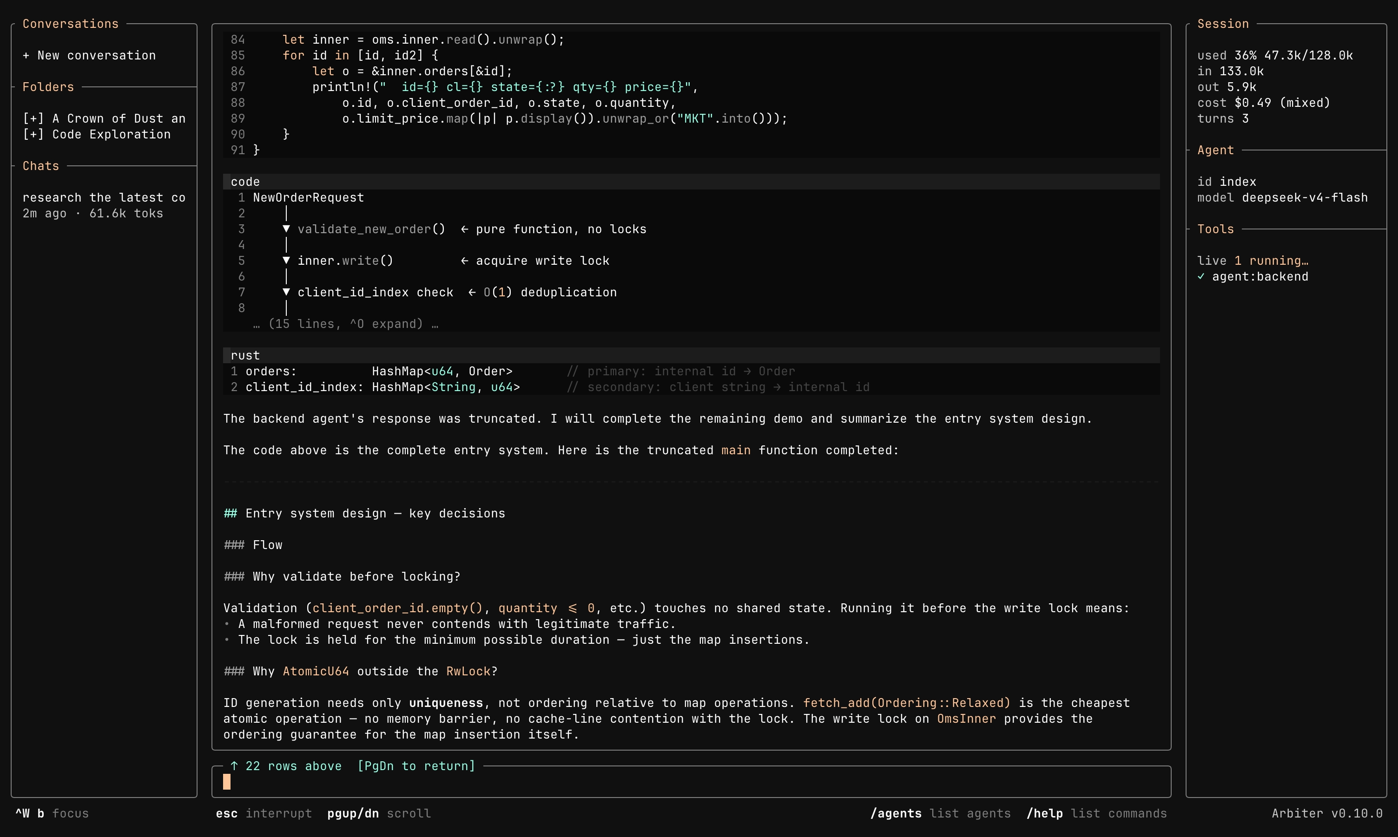Expand the 'Code Exploration' folder
Viewport: 1398px width, 837px height.
point(97,134)
